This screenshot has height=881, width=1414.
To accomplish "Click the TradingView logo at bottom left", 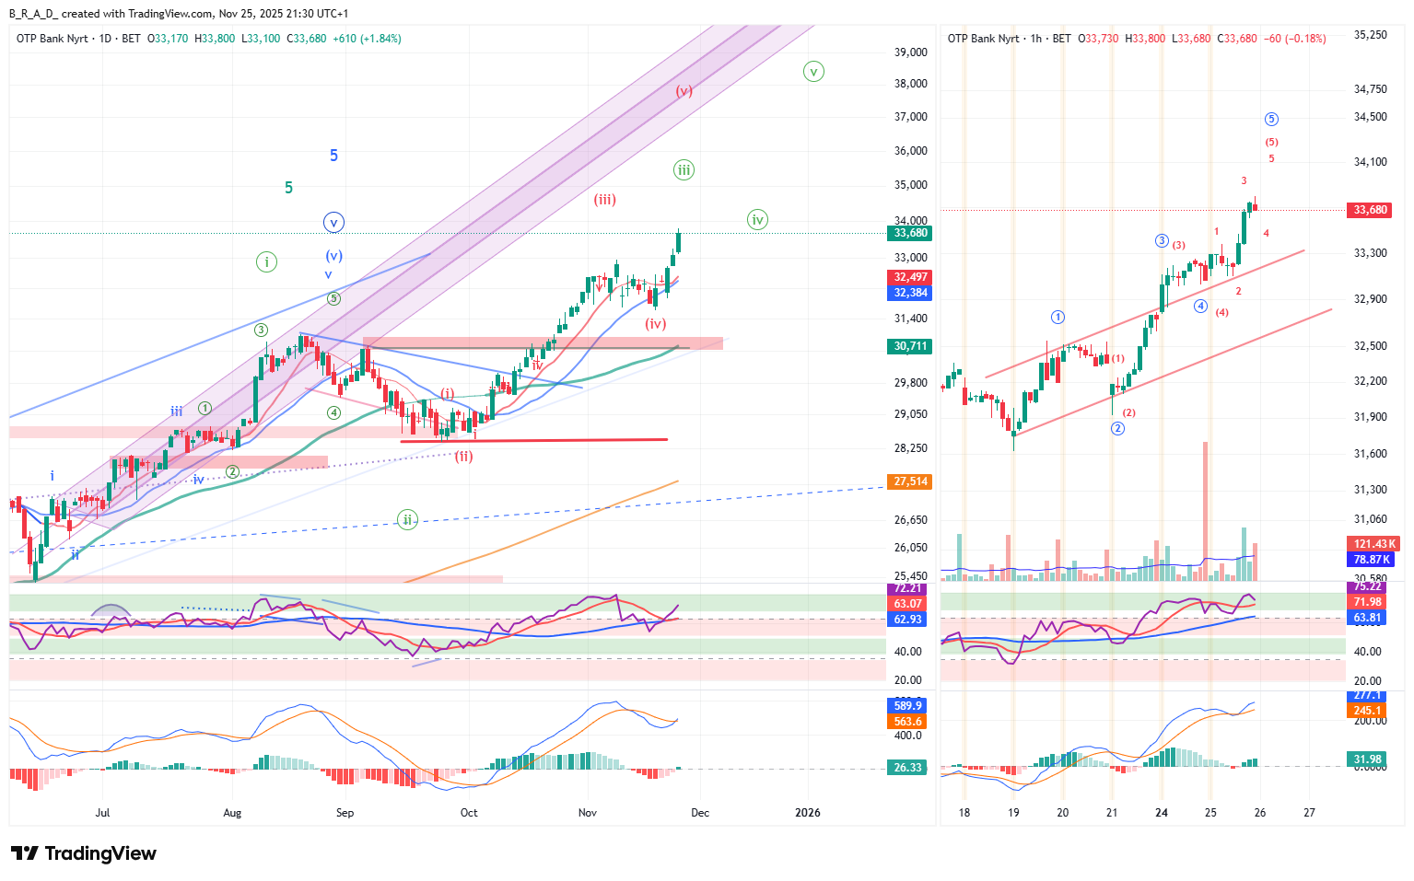I will 84,853.
